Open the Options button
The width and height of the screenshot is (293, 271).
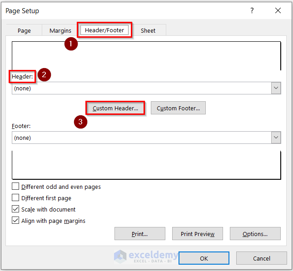[255, 234]
